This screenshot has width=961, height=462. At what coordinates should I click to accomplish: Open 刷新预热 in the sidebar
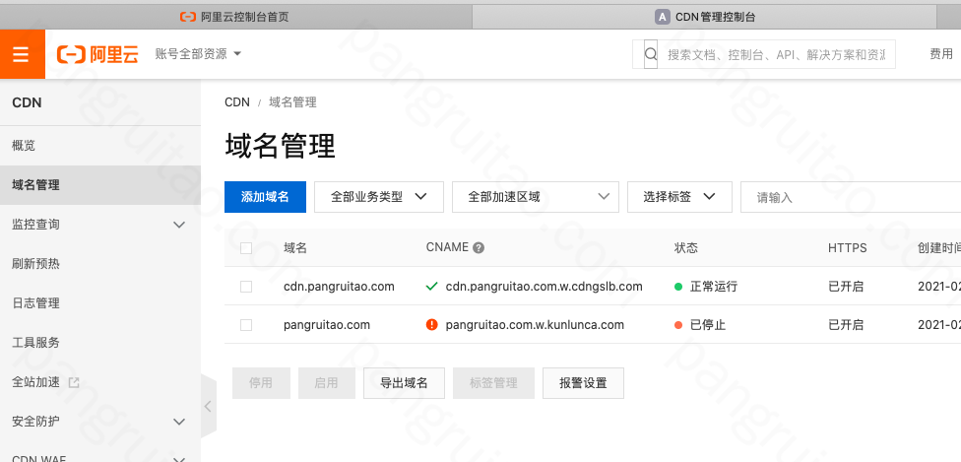click(35, 264)
